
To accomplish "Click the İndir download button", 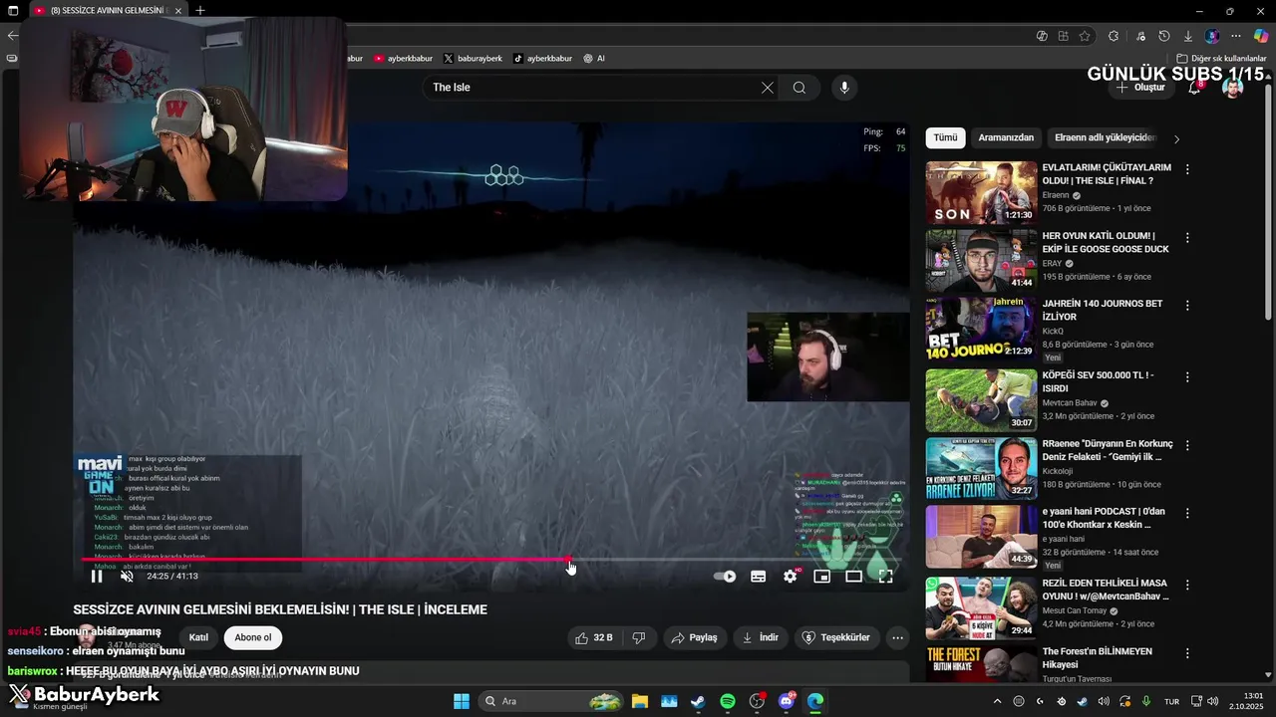I will 761,637.
